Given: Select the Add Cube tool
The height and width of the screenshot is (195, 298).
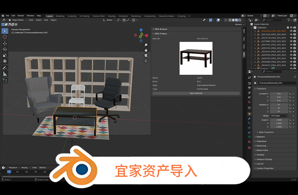Looking at the screenshot, I should (x=5, y=81).
